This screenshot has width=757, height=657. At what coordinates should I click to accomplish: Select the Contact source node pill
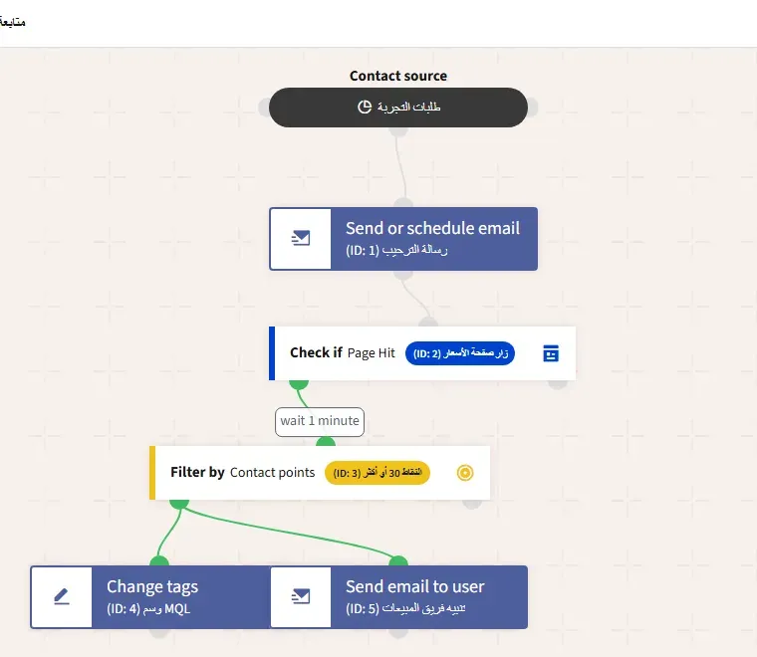397,108
